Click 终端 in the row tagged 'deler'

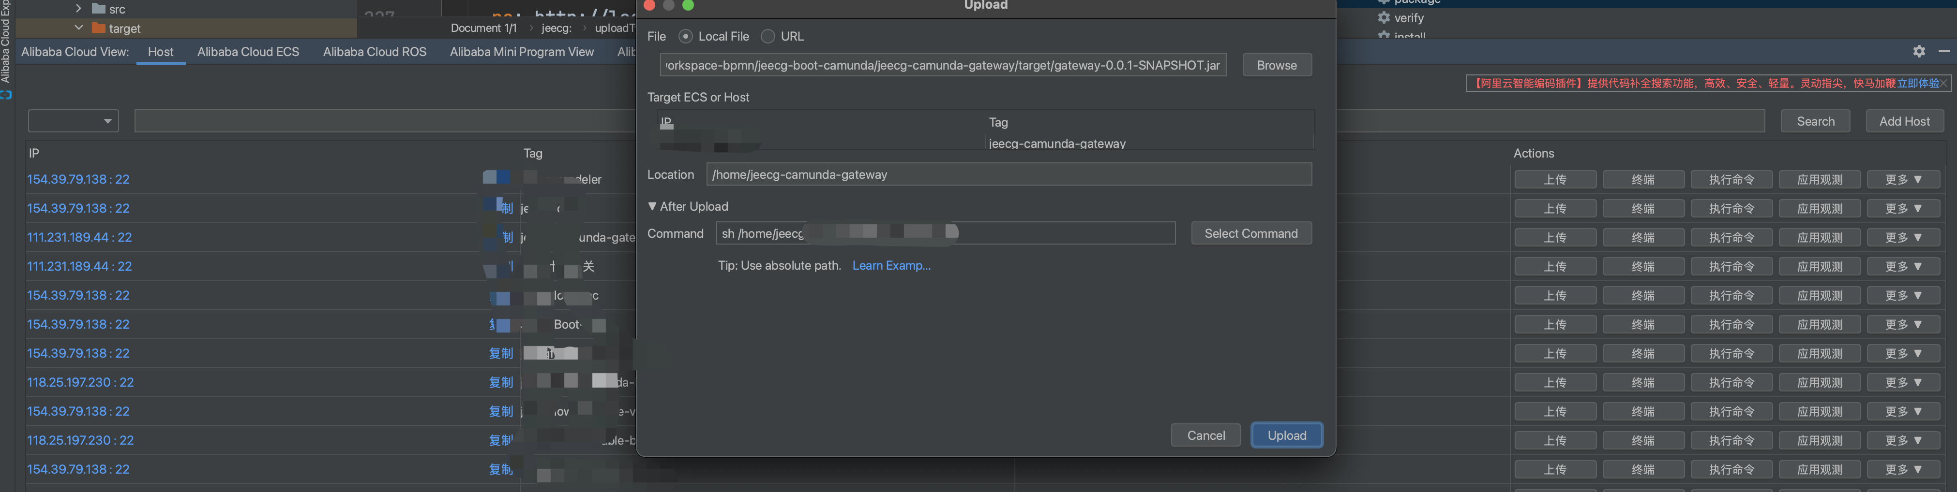point(1643,180)
